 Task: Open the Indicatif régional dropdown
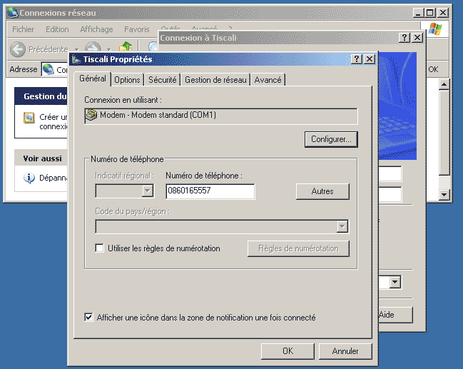[148, 191]
